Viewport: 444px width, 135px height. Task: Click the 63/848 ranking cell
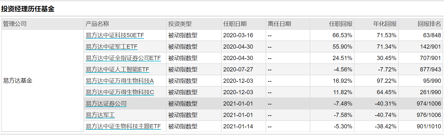tap(432, 35)
